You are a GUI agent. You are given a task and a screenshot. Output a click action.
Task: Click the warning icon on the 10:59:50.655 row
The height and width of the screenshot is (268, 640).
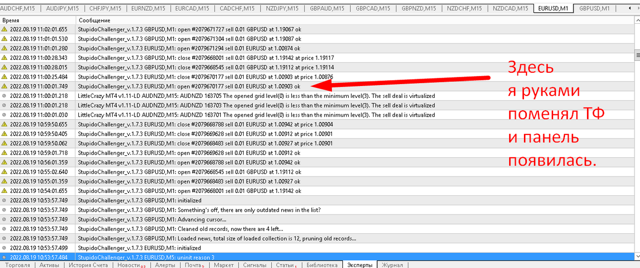(x=4, y=124)
